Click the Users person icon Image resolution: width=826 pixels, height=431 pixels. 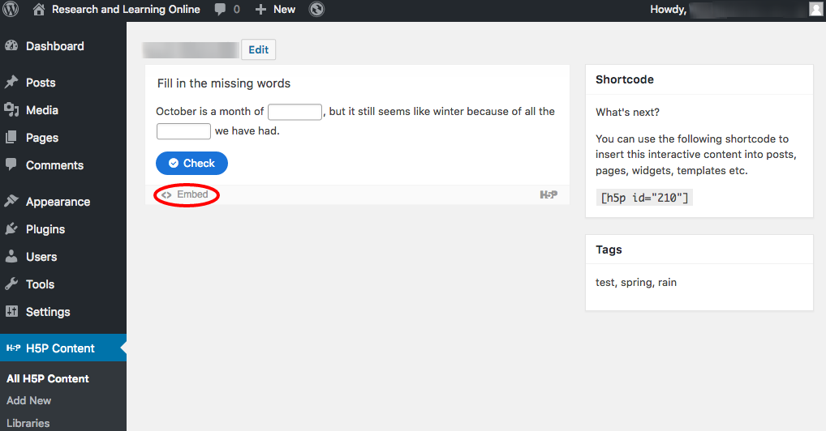coord(11,256)
